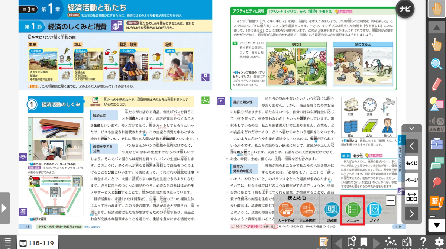This screenshot has height=249, width=446.
Task: Open the settings gear
Action: [439, 242]
